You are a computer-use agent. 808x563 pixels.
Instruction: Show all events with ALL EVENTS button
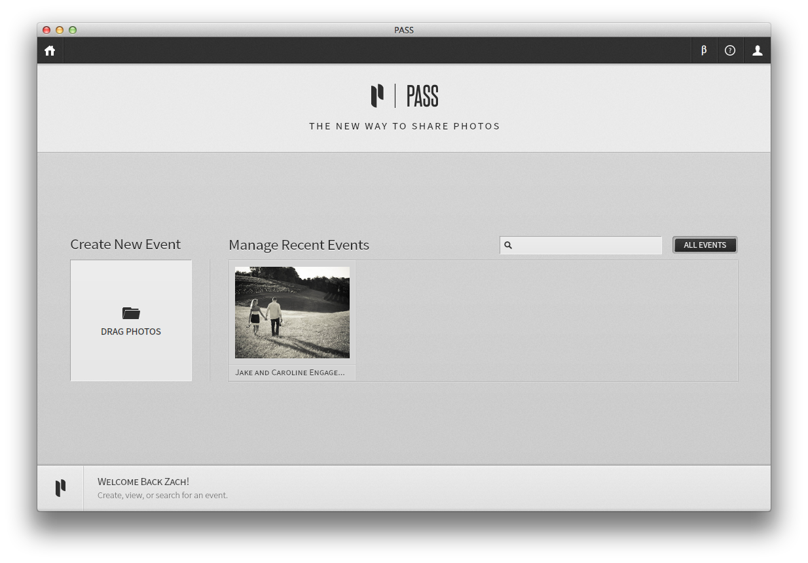(705, 245)
